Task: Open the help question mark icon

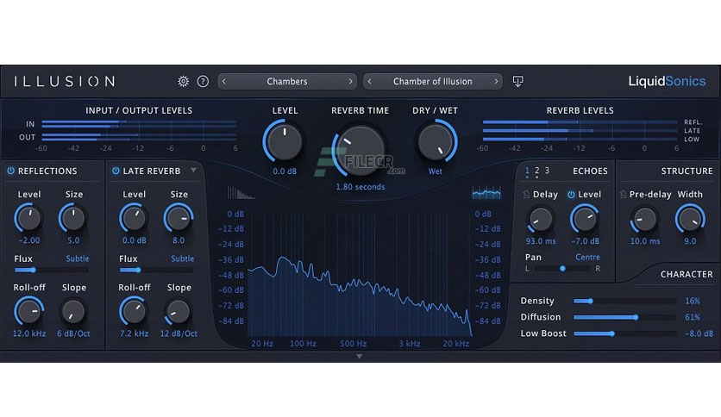Action: pos(203,81)
